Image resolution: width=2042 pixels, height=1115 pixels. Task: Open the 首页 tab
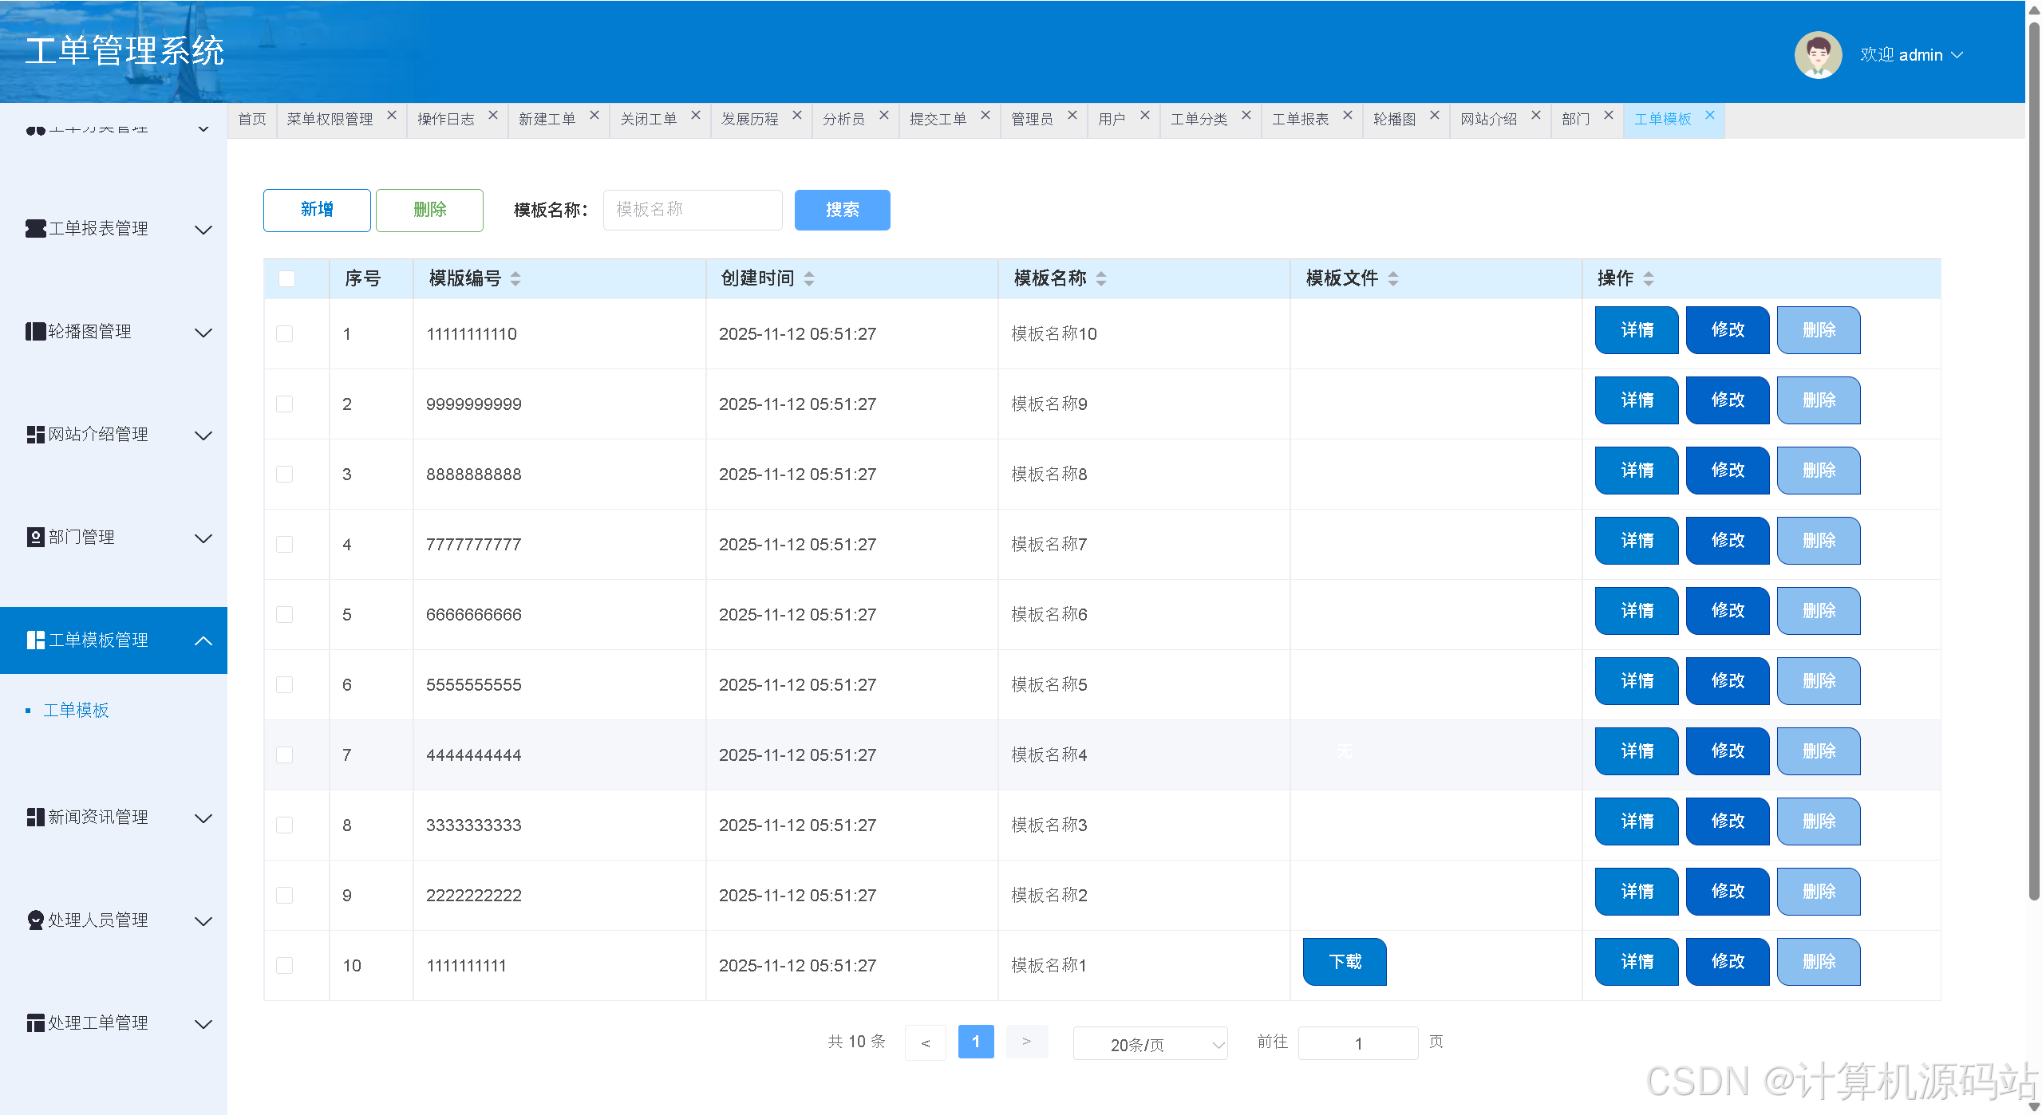(x=252, y=120)
